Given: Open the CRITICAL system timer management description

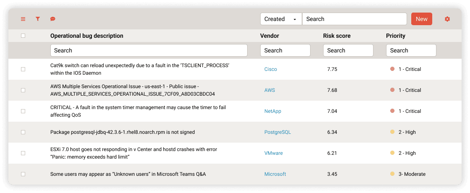Looking at the screenshot, I should click(138, 111).
